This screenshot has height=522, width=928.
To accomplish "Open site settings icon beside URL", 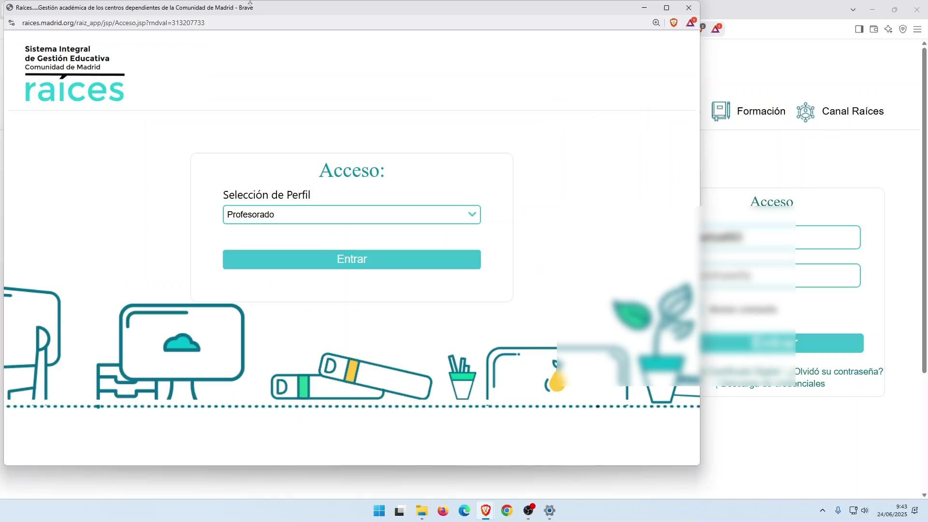I will click(x=12, y=23).
